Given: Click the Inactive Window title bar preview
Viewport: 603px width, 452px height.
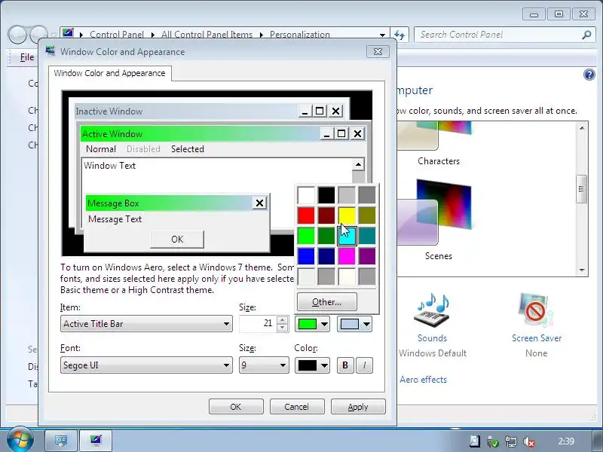Looking at the screenshot, I should click(x=186, y=111).
